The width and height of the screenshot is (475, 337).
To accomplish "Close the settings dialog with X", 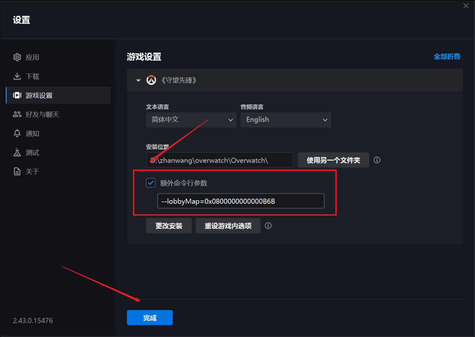I will coord(466,6).
